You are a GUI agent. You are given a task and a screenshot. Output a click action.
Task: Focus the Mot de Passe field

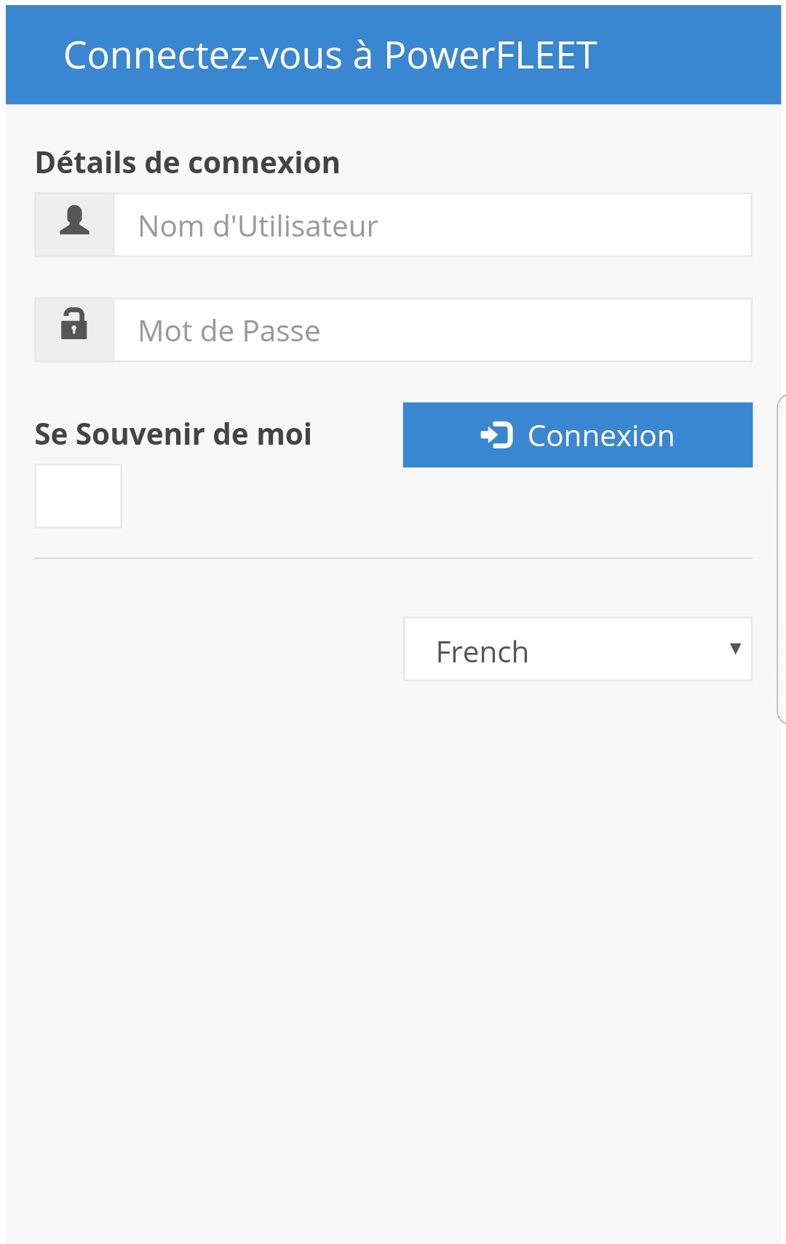[432, 330]
